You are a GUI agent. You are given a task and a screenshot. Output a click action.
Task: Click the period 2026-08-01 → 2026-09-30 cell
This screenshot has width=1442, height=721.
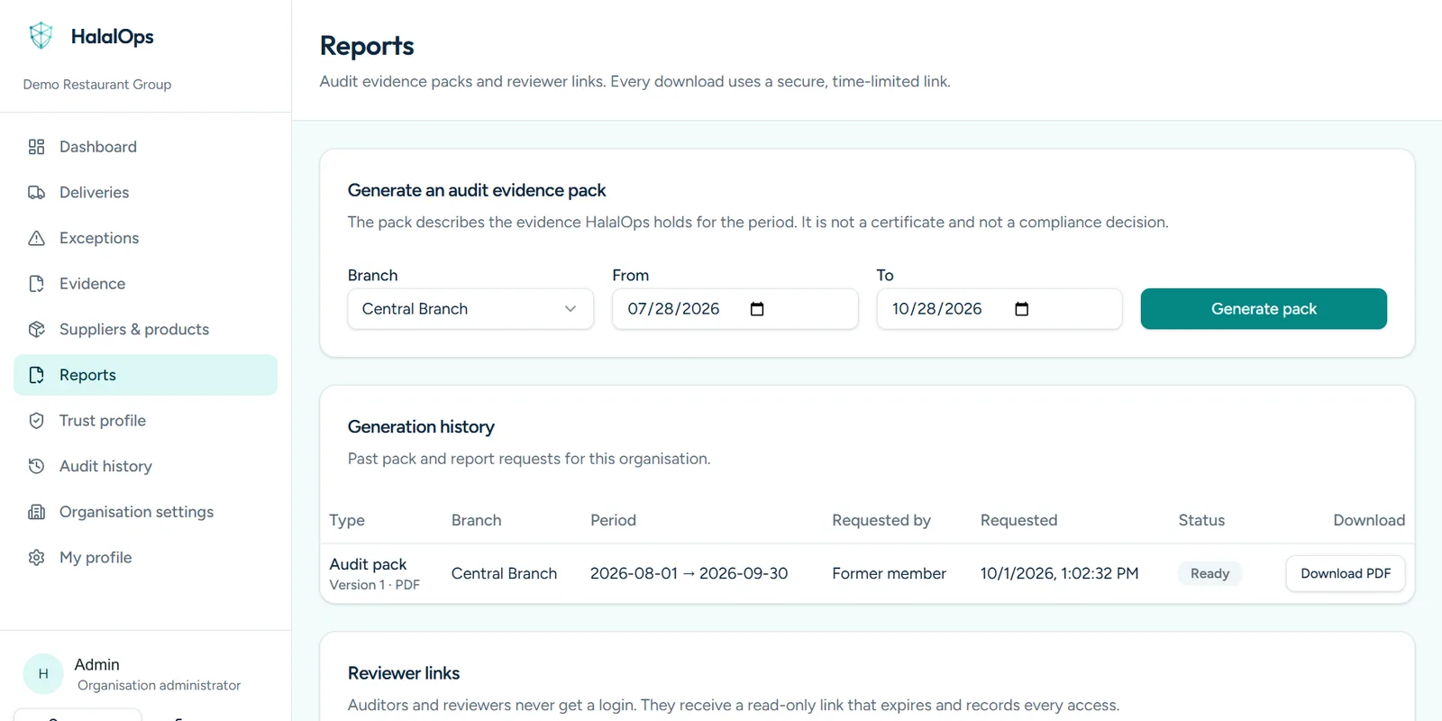[x=689, y=573]
